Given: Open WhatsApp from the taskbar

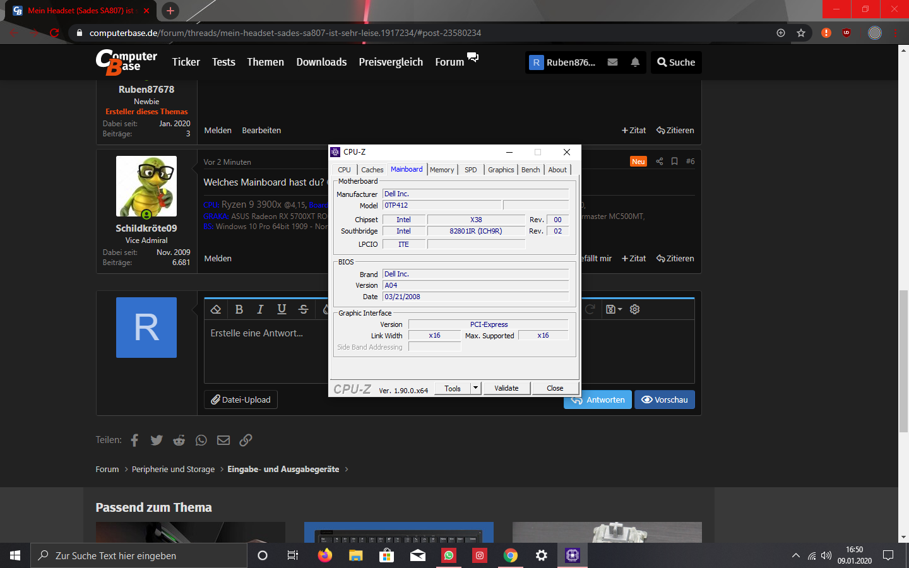Looking at the screenshot, I should (449, 555).
